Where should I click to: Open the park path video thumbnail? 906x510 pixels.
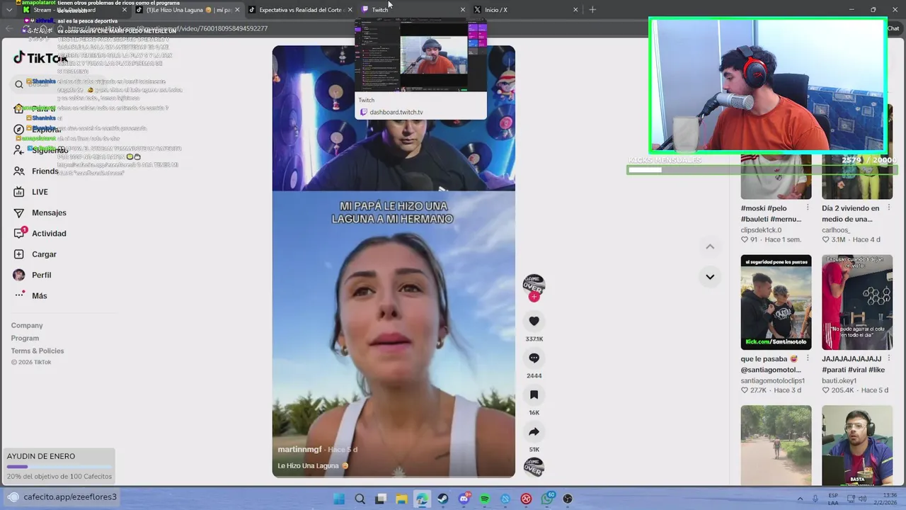pos(776,446)
